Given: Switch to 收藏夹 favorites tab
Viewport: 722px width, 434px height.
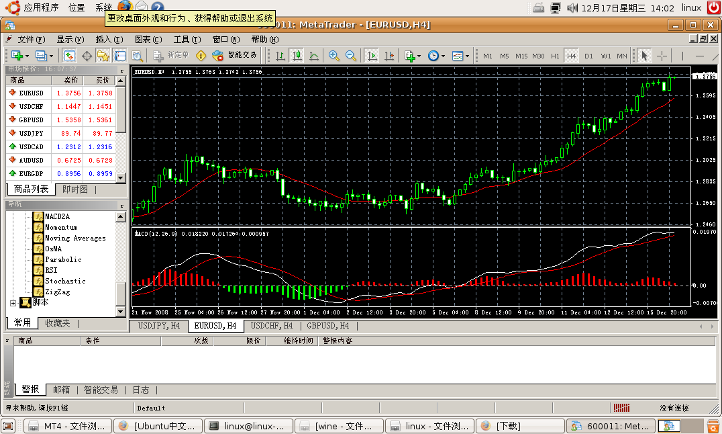Looking at the screenshot, I should 58,323.
